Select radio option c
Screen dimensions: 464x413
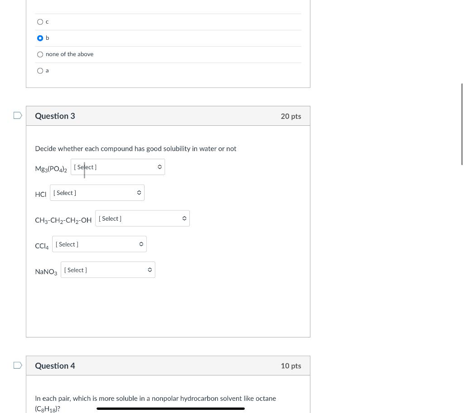pyautogui.click(x=40, y=22)
